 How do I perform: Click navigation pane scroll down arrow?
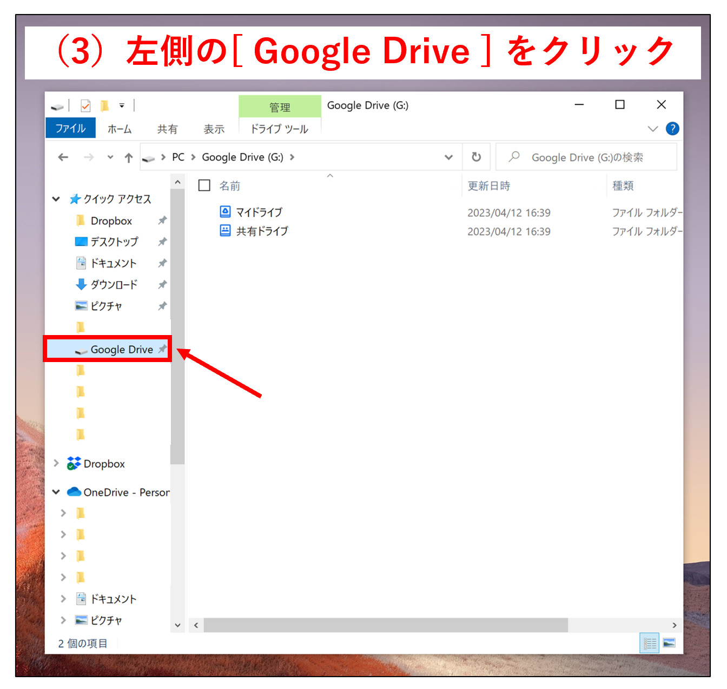pyautogui.click(x=177, y=625)
